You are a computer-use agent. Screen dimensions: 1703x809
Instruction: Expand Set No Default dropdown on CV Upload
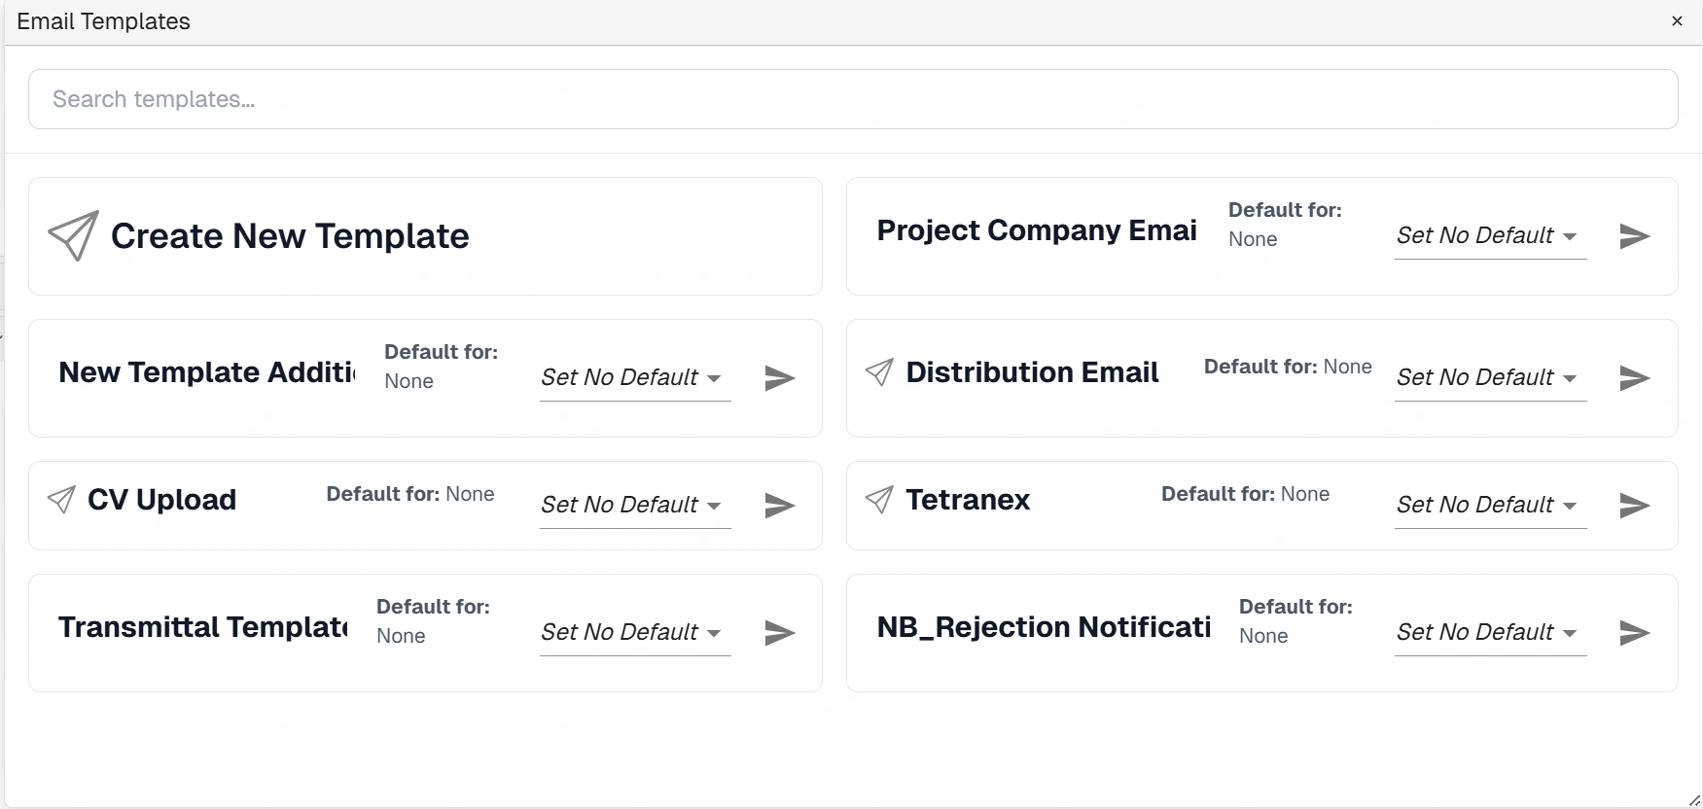(x=635, y=506)
